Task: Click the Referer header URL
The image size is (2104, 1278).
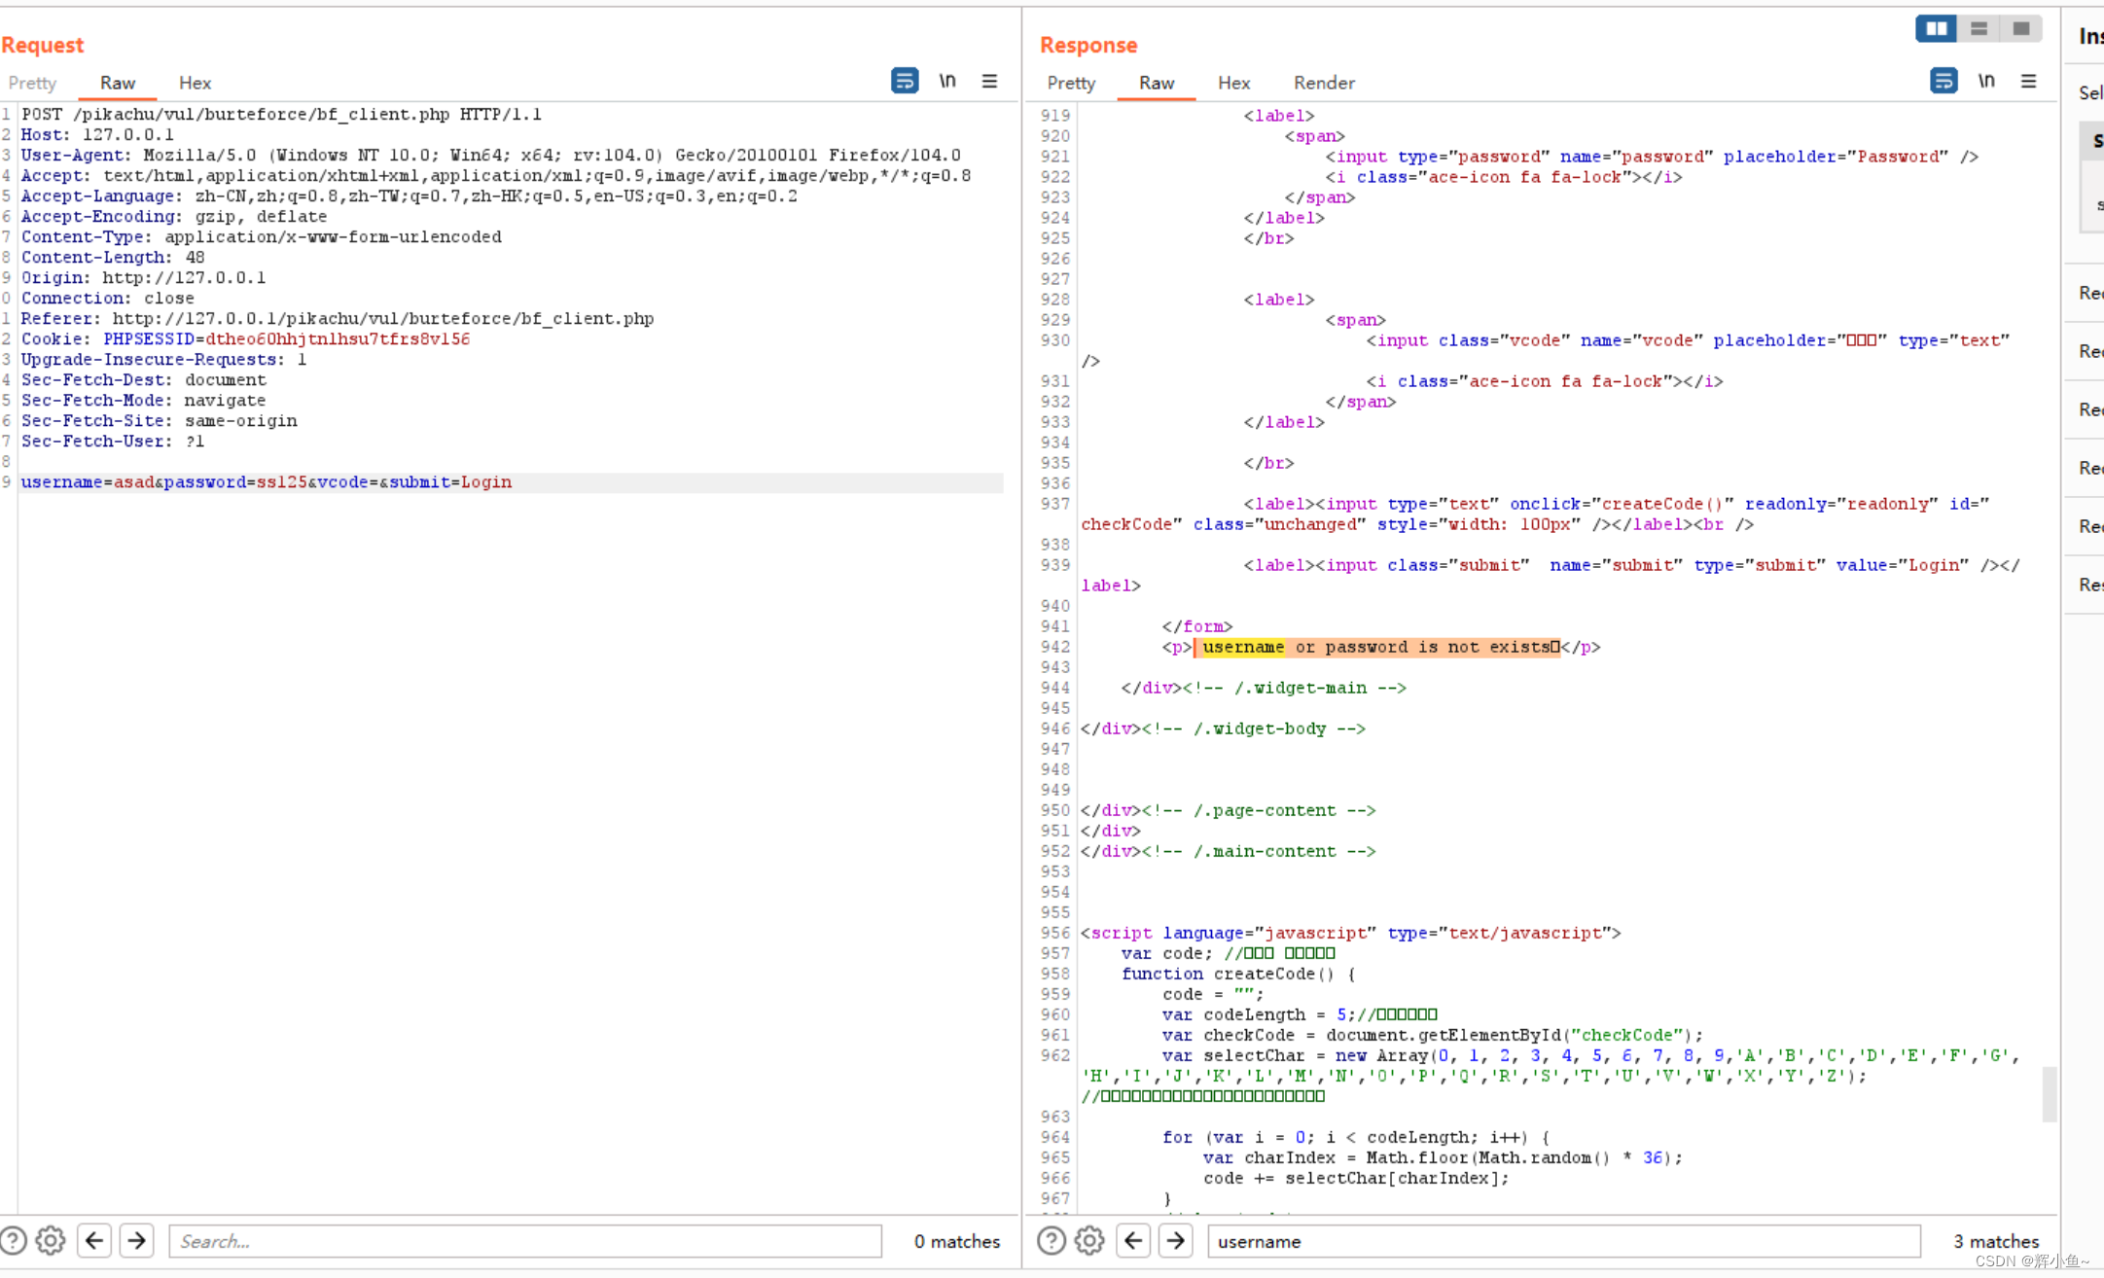Action: [x=382, y=318]
